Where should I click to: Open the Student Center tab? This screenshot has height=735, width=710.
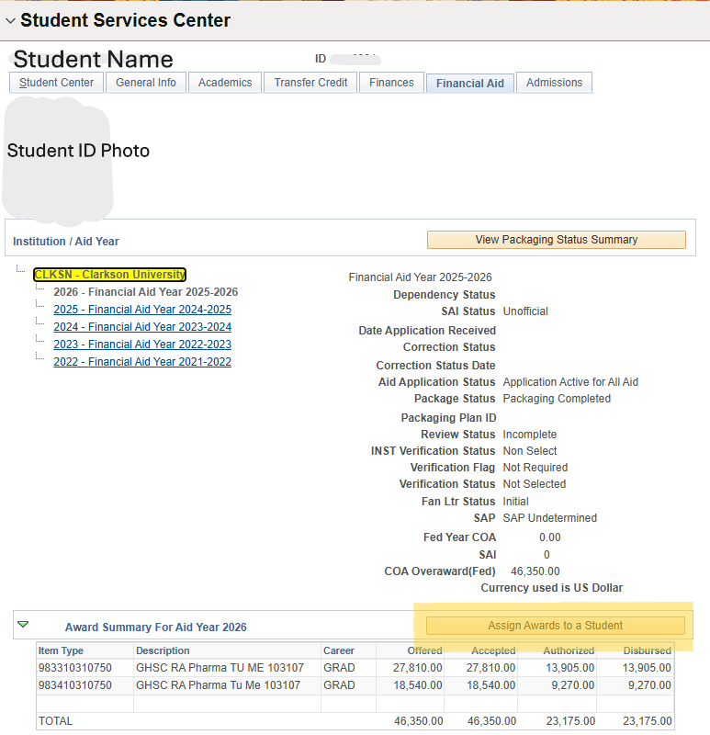(56, 83)
